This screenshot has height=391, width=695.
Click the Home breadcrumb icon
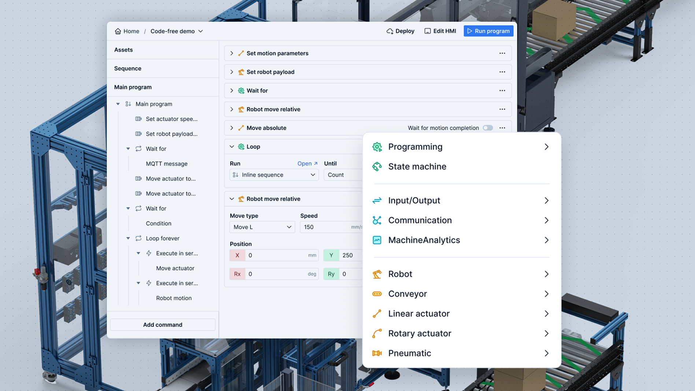coord(118,31)
